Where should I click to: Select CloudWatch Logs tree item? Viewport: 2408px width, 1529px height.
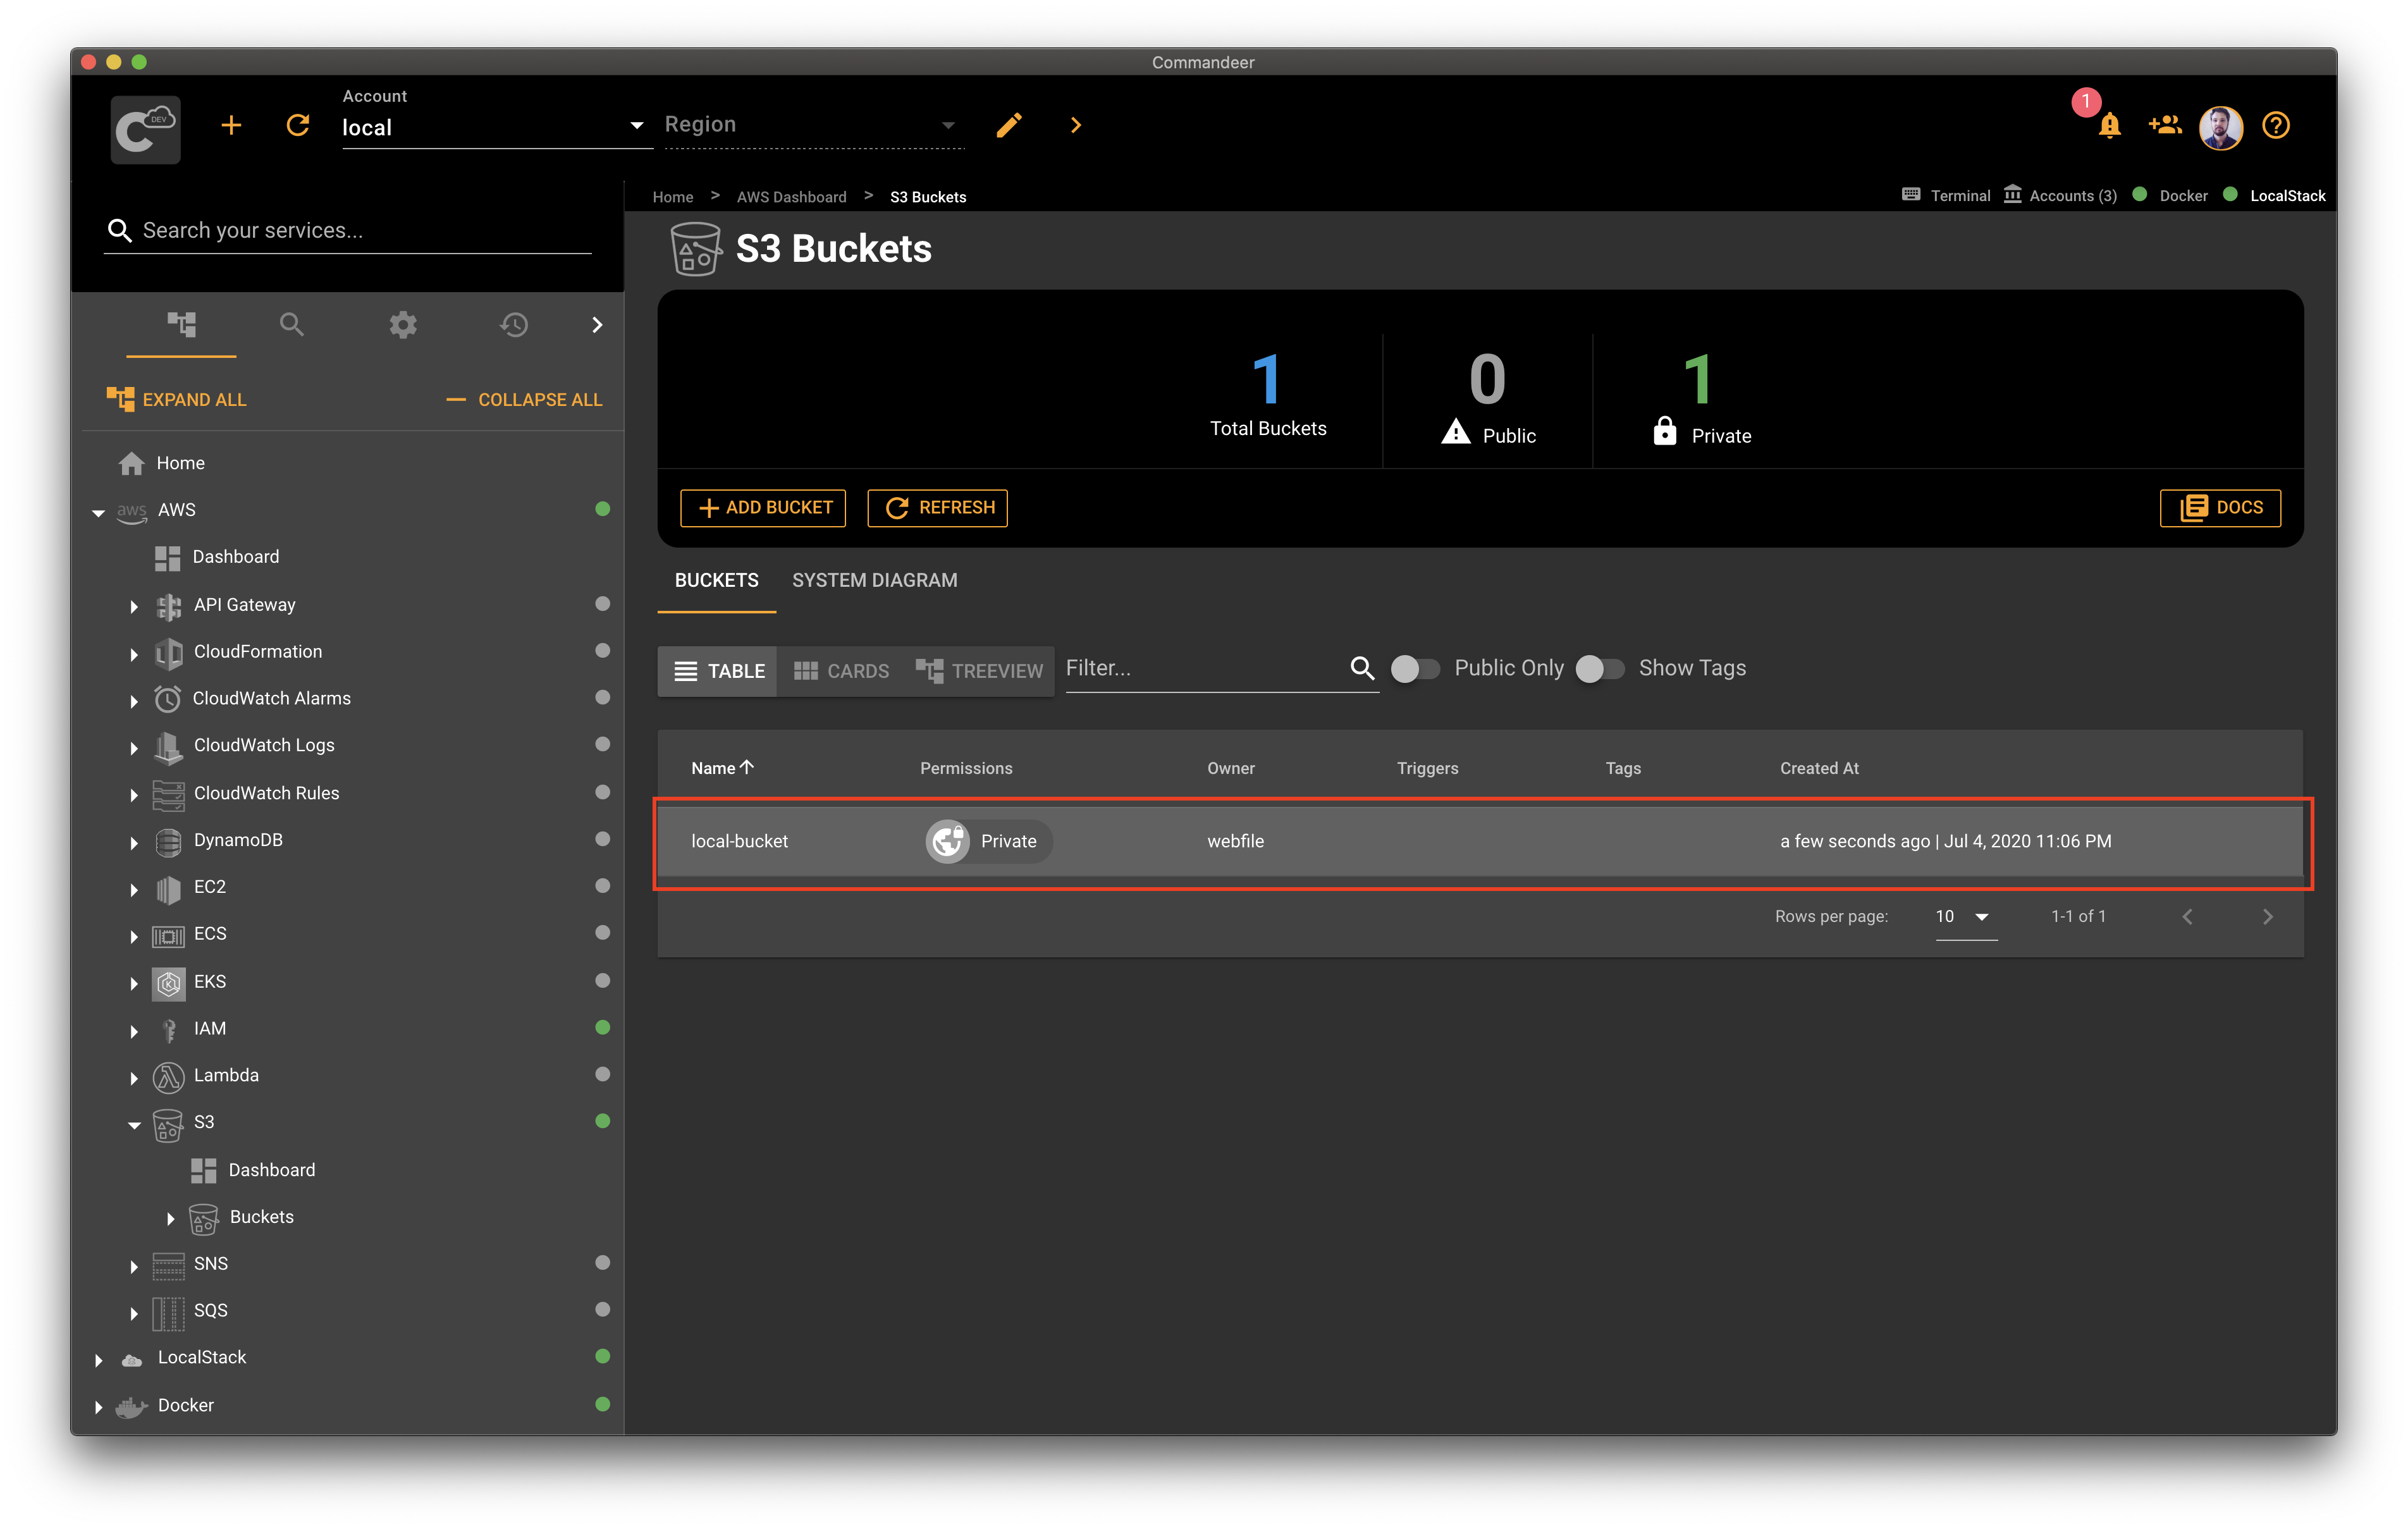[264, 746]
